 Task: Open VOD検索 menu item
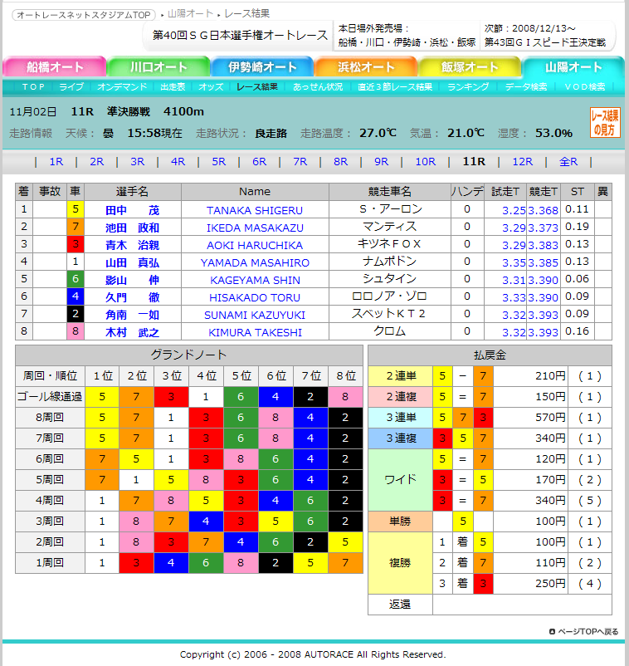pos(585,86)
